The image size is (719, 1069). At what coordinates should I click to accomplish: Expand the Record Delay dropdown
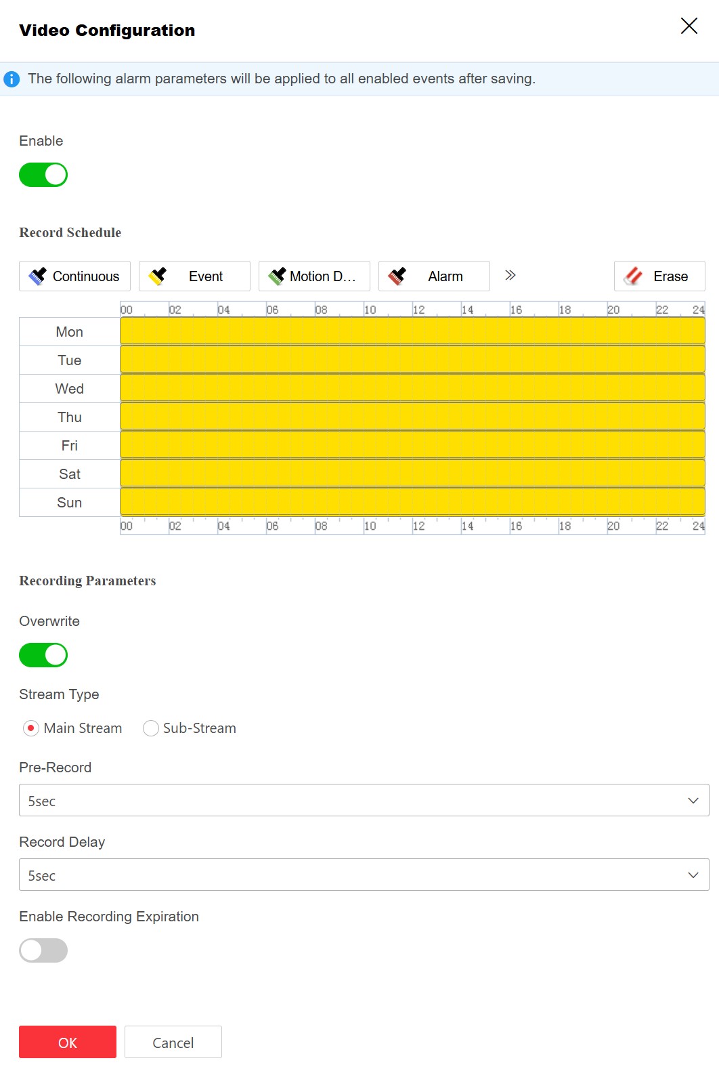point(364,875)
